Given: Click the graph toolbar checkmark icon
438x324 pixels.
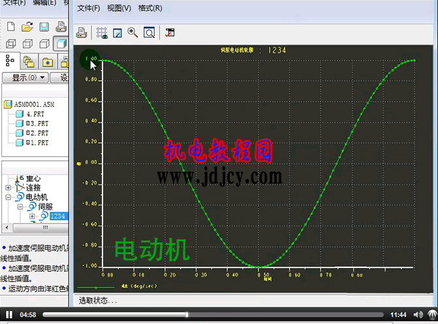Looking at the screenshot, I should coord(170,33).
